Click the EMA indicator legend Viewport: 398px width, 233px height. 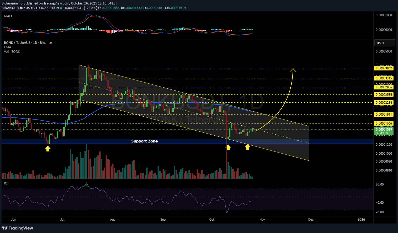8,47
